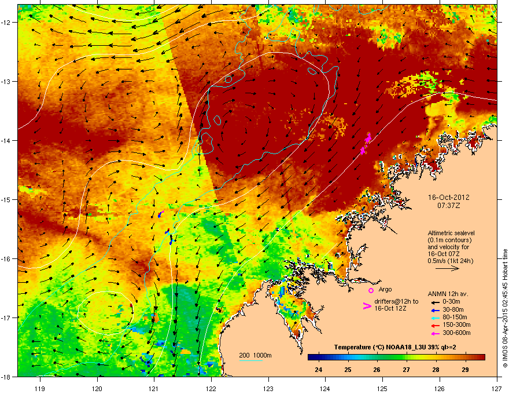Click the 127 longitude axis label
The image size is (509, 394).
click(x=497, y=389)
